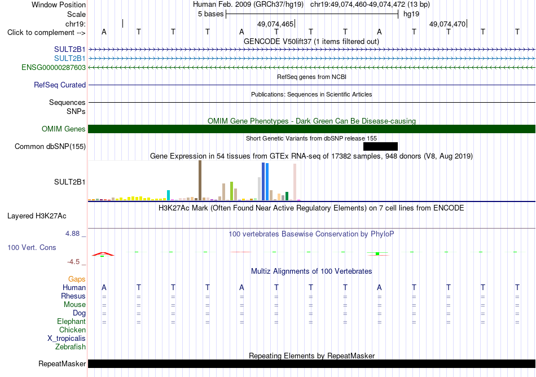The width and height of the screenshot is (536, 377).
Task: Click the bright green PhyloP conservation marker
Action: (377, 253)
